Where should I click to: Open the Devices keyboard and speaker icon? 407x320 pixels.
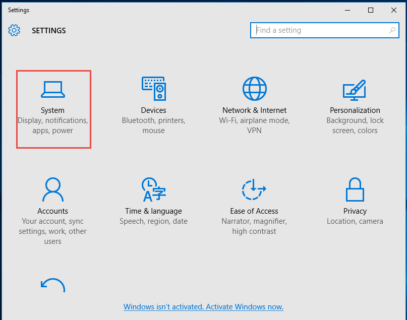click(x=154, y=89)
